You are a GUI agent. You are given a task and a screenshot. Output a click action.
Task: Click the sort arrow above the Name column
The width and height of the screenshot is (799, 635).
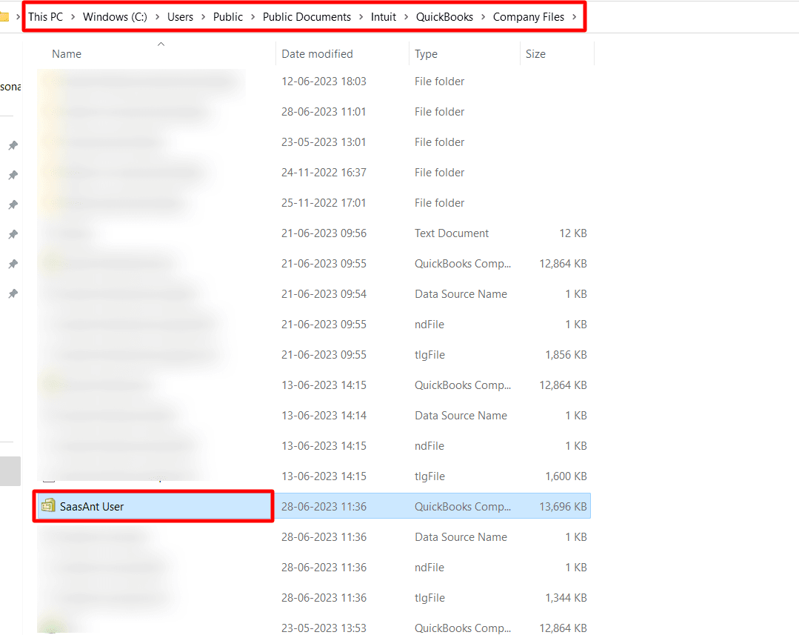click(161, 44)
